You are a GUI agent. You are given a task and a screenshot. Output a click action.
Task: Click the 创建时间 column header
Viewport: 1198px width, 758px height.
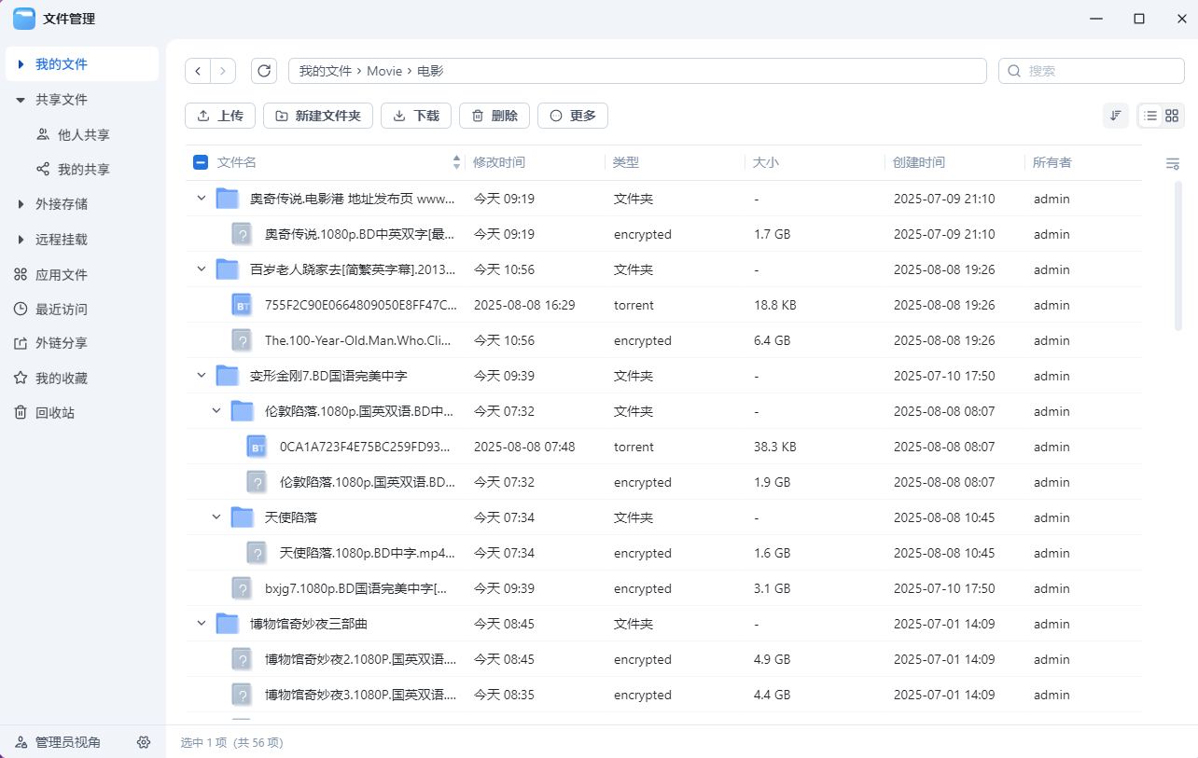click(x=919, y=162)
